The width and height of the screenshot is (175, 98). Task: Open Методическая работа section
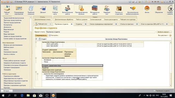95,10
